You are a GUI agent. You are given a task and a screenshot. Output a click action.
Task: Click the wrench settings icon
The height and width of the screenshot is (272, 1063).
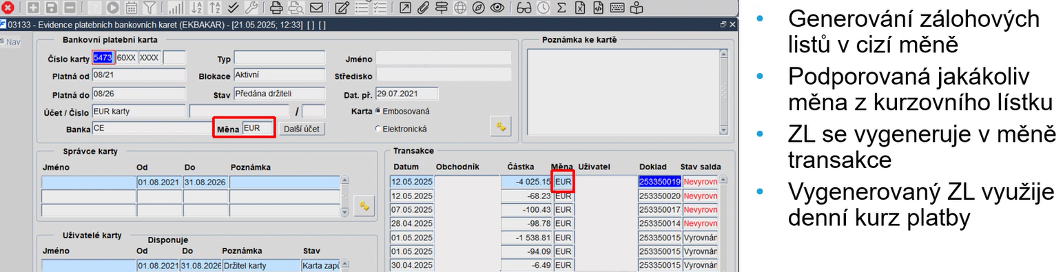pyautogui.click(x=251, y=8)
